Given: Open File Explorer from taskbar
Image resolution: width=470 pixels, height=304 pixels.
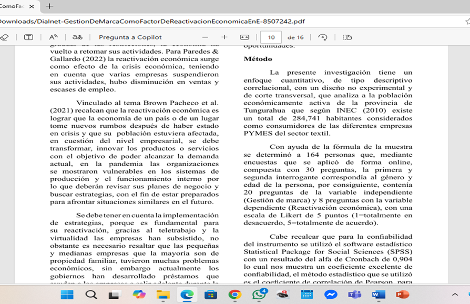Looking at the screenshot, I should 163,295.
